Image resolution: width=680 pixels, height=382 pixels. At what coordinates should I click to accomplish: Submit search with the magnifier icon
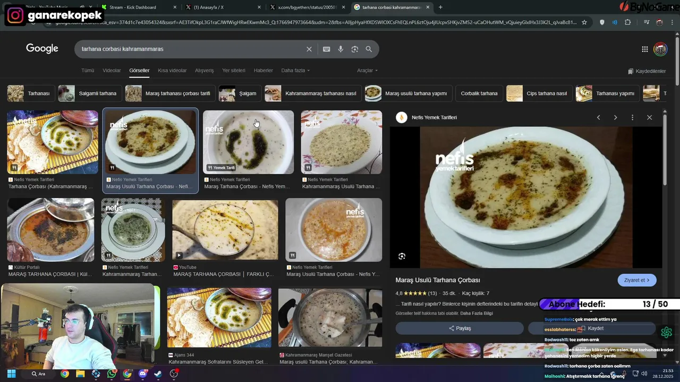(369, 49)
